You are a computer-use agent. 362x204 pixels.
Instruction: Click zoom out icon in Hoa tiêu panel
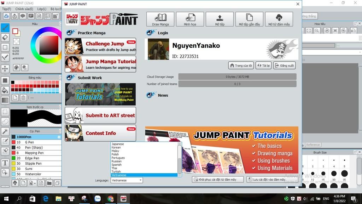(x=317, y=30)
